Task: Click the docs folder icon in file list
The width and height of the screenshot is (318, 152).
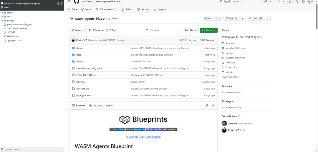Action: coord(73,55)
